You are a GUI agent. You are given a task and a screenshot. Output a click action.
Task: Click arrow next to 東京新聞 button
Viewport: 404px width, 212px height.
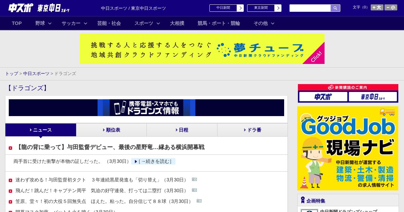278,8
